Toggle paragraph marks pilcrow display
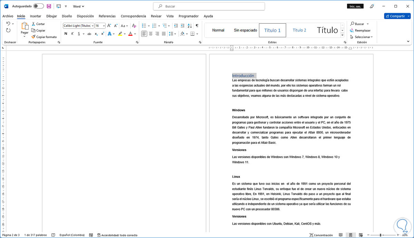The width and height of the screenshot is (414, 238). (x=197, y=25)
